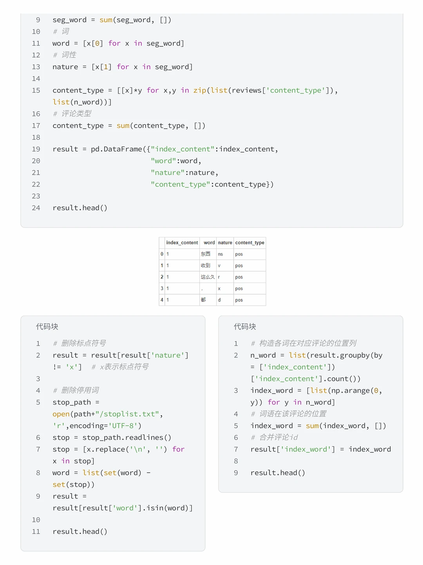This screenshot has width=423, height=565.
Task: Click the content_type column header in table
Action: (250, 242)
